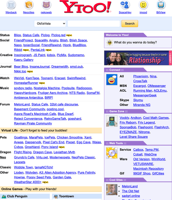Open the HomestarRunner watch link
The height and width of the screenshot is (200, 172).
point(26,83)
